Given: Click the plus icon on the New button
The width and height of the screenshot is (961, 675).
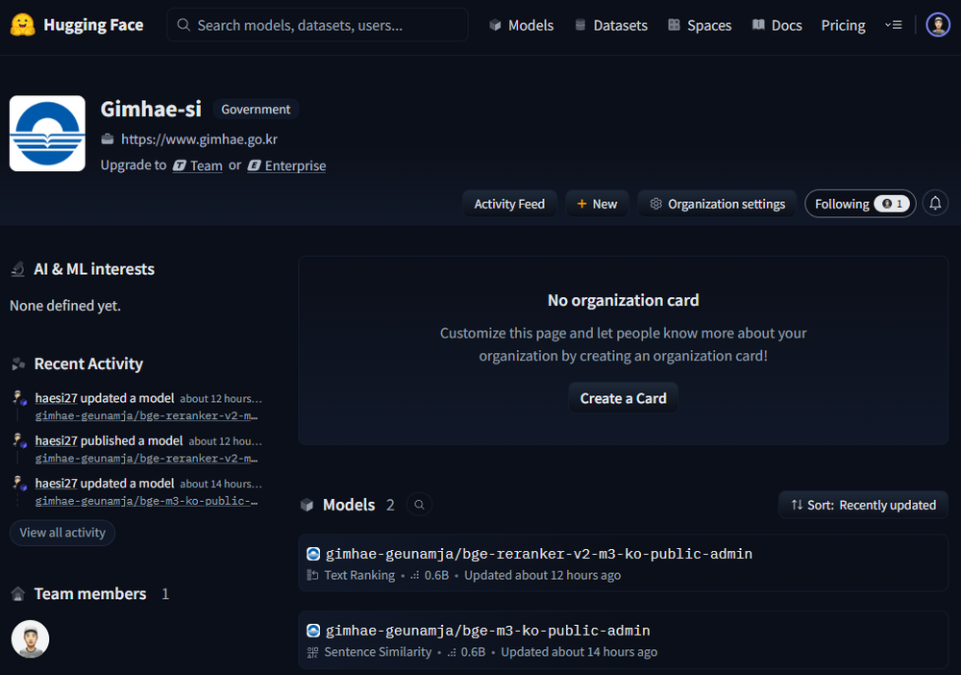Looking at the screenshot, I should coord(581,204).
